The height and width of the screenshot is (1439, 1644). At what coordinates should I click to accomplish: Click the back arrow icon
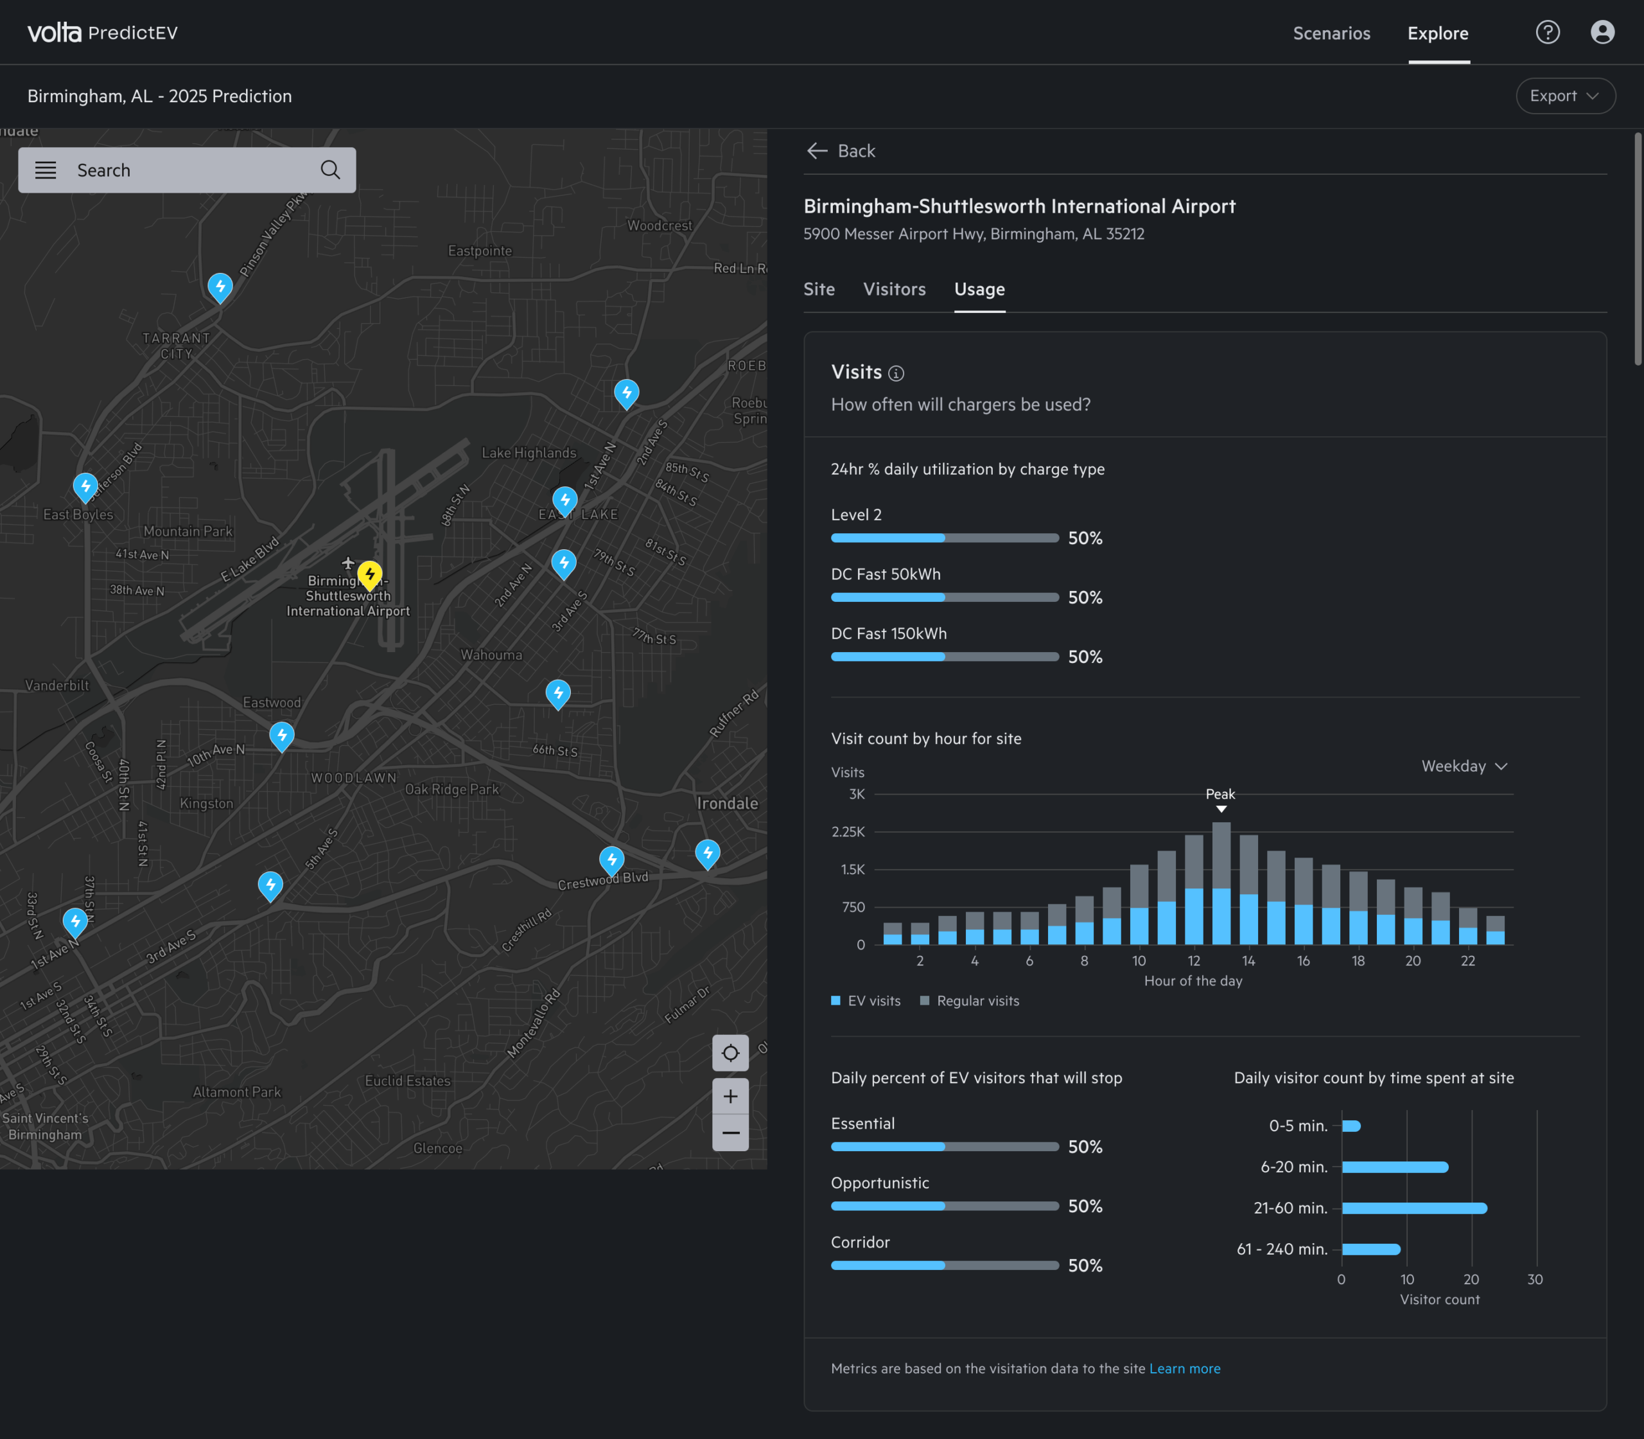point(816,151)
